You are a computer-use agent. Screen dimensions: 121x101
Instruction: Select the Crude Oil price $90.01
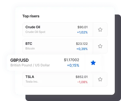point(83,27)
